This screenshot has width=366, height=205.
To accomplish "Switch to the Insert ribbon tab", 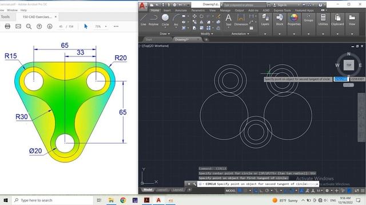I will tap(167, 10).
